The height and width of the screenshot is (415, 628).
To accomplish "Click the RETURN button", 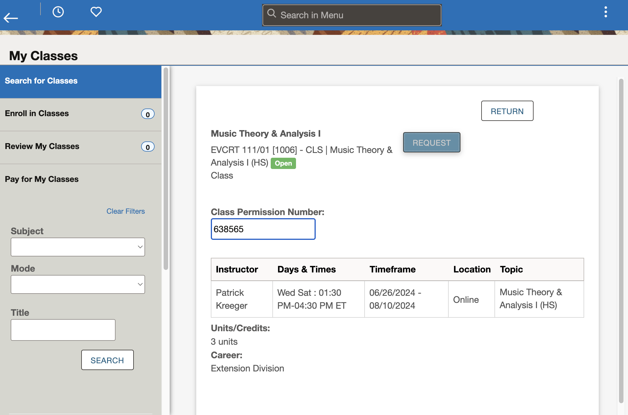I will point(507,111).
